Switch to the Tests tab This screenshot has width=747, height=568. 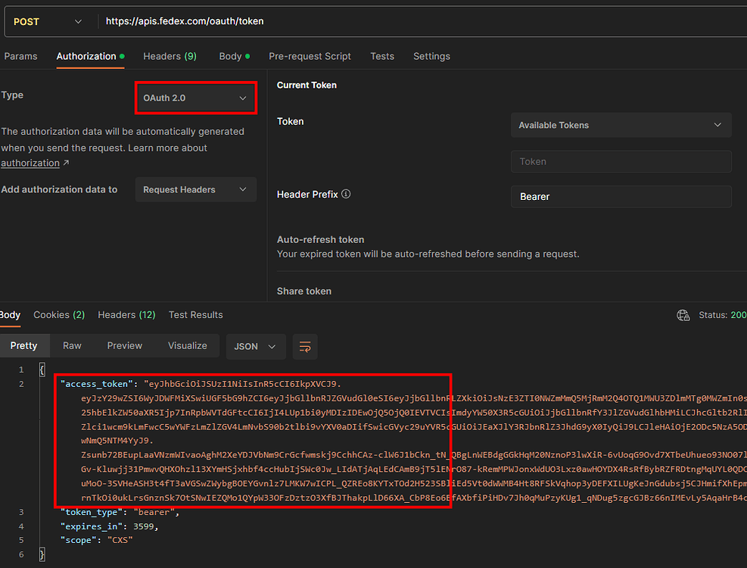coord(382,56)
